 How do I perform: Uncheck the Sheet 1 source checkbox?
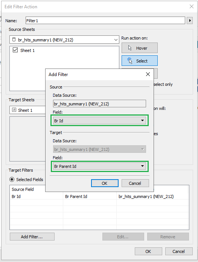pos(15,50)
